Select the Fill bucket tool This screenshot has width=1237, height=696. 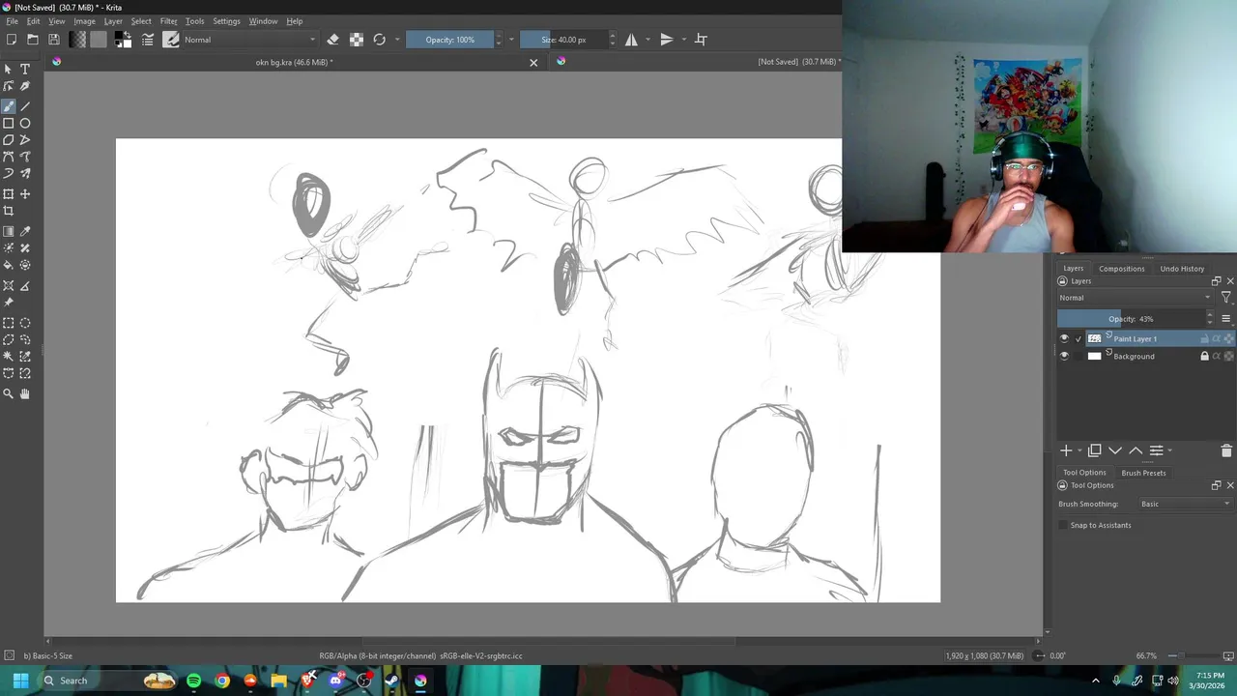pyautogui.click(x=9, y=265)
